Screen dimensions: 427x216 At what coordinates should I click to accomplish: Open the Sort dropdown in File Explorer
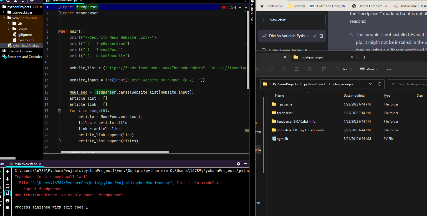pyautogui.click(x=344, y=69)
